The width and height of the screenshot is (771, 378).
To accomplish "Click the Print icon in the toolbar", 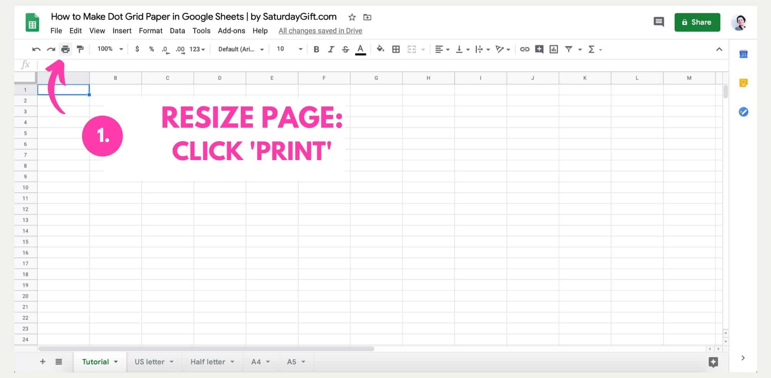I will pyautogui.click(x=65, y=49).
